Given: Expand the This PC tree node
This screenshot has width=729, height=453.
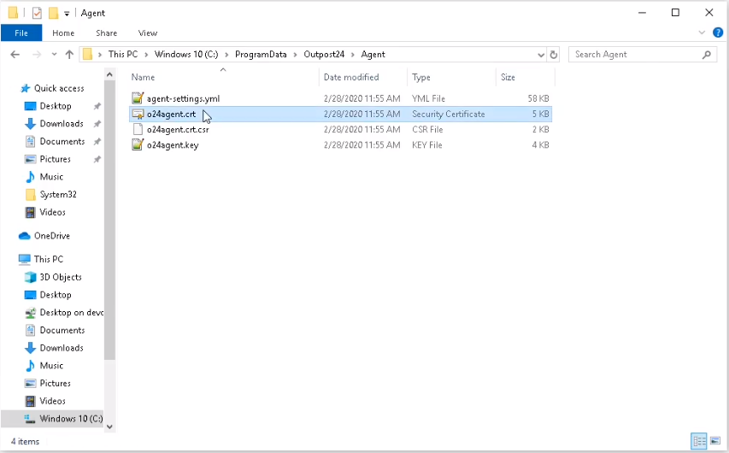Looking at the screenshot, I should (x=9, y=259).
